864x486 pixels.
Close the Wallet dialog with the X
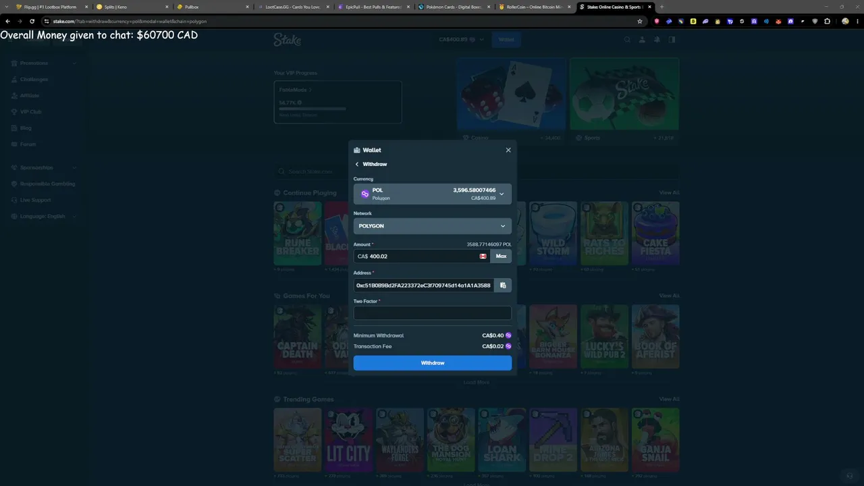pyautogui.click(x=508, y=150)
